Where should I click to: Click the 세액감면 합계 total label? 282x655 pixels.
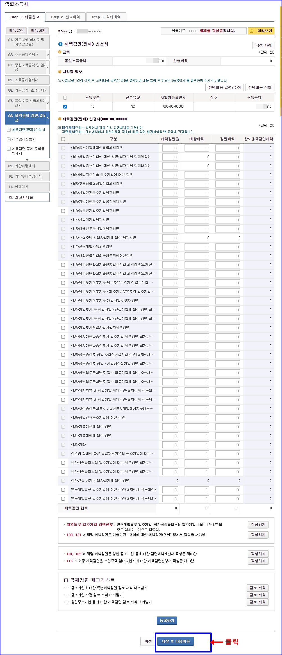click(x=76, y=508)
